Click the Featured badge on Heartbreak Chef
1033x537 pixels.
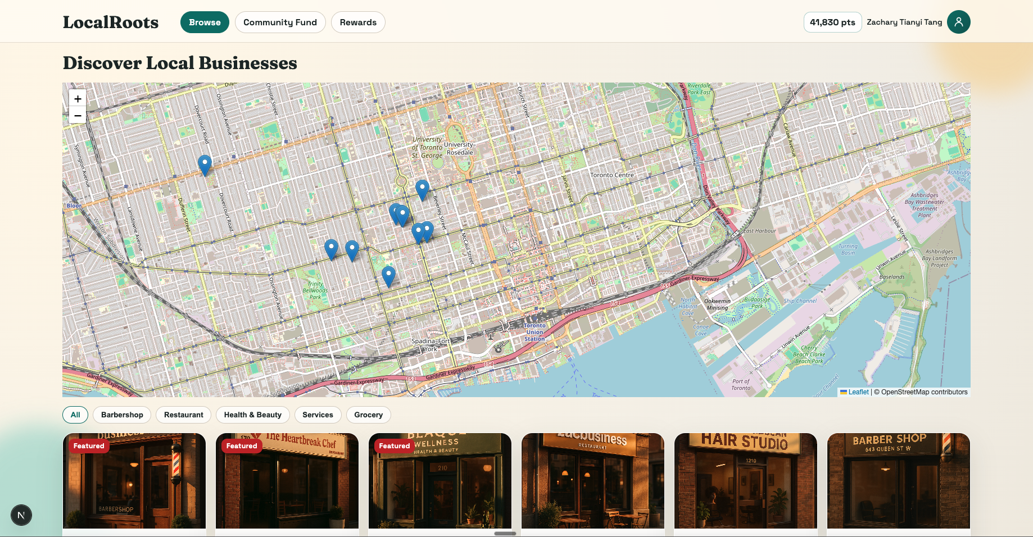pos(242,446)
